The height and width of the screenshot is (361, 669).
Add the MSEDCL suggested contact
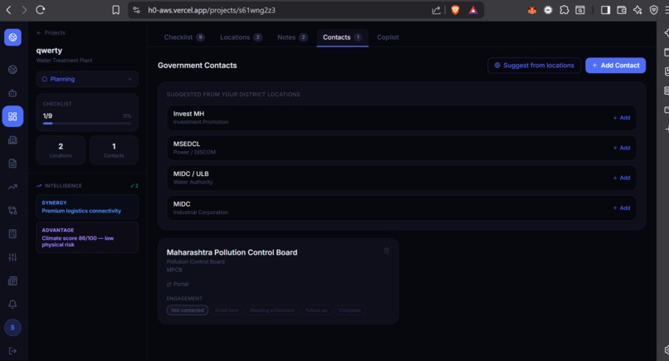pos(622,148)
